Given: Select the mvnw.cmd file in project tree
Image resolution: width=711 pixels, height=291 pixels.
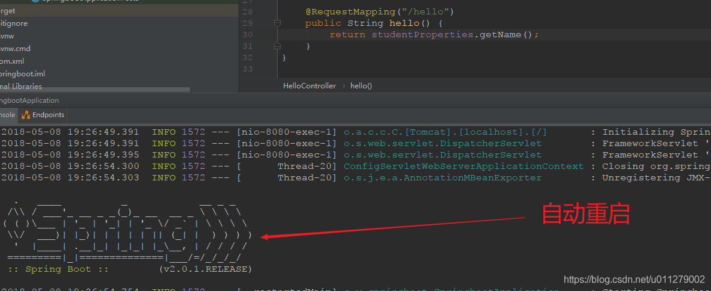Looking at the screenshot, I should pyautogui.click(x=16, y=49).
